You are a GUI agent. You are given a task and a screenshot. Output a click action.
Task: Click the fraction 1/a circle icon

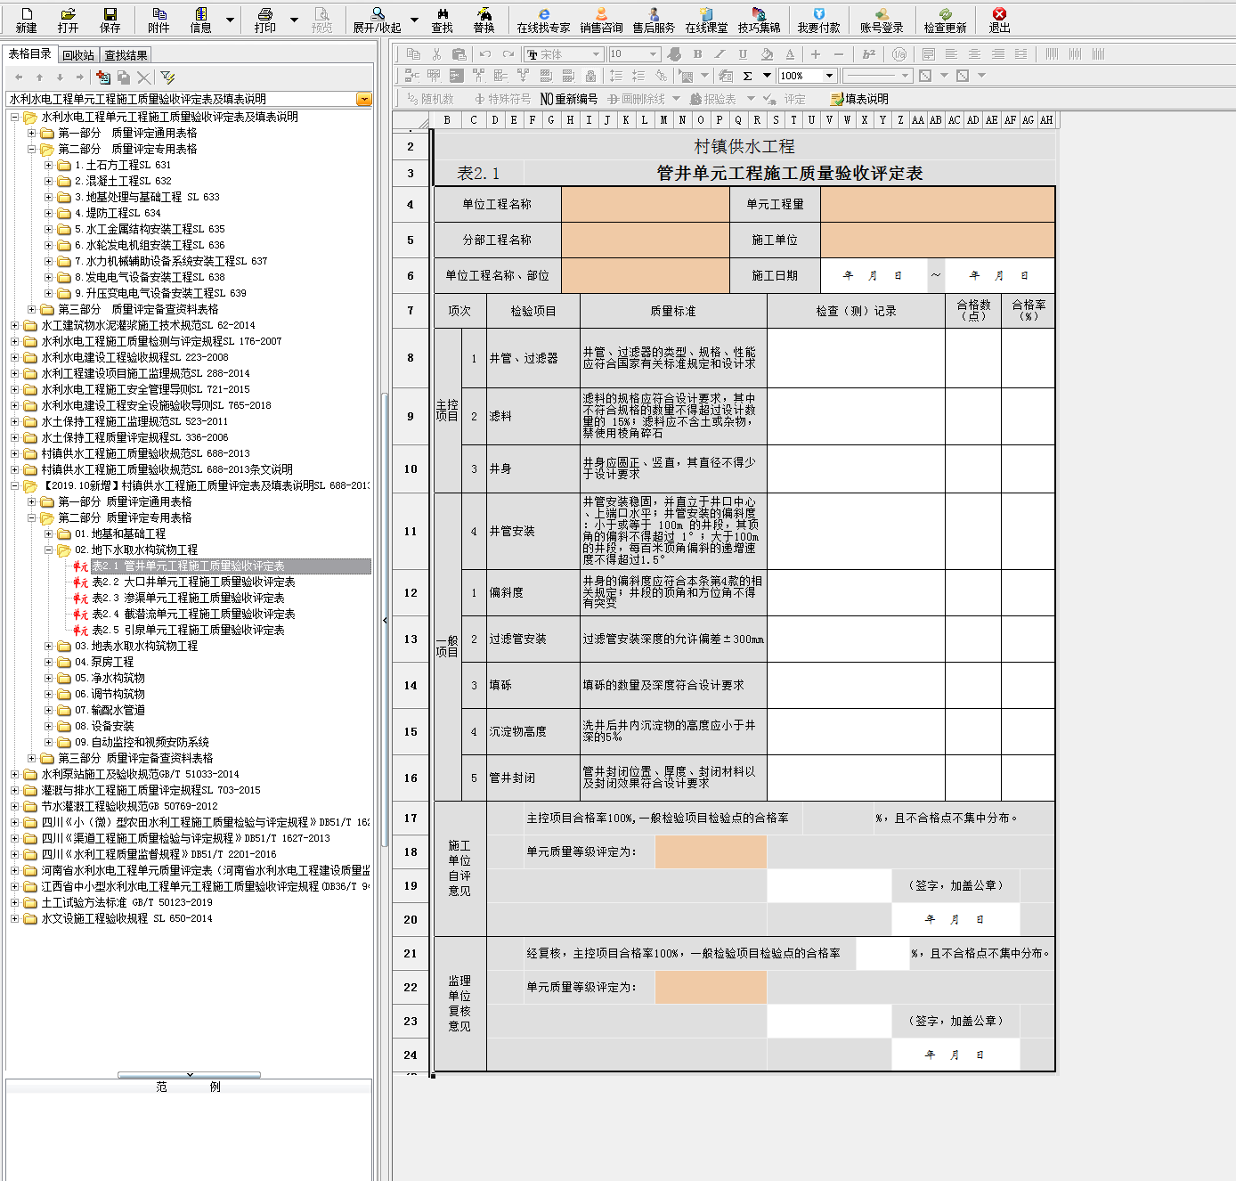coord(899,54)
